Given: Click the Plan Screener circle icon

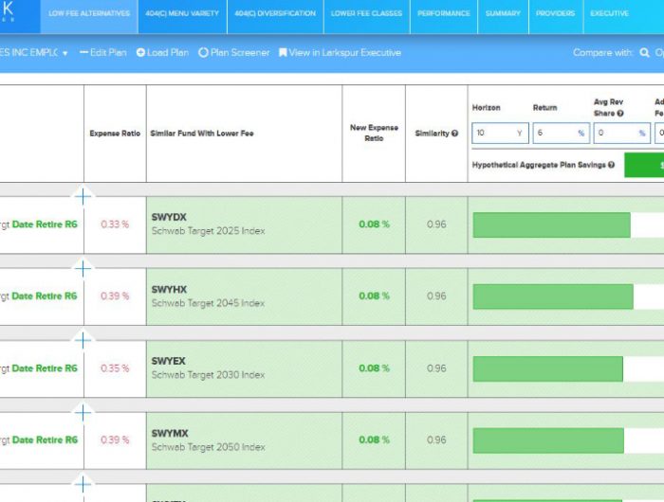Looking at the screenshot, I should [203, 53].
